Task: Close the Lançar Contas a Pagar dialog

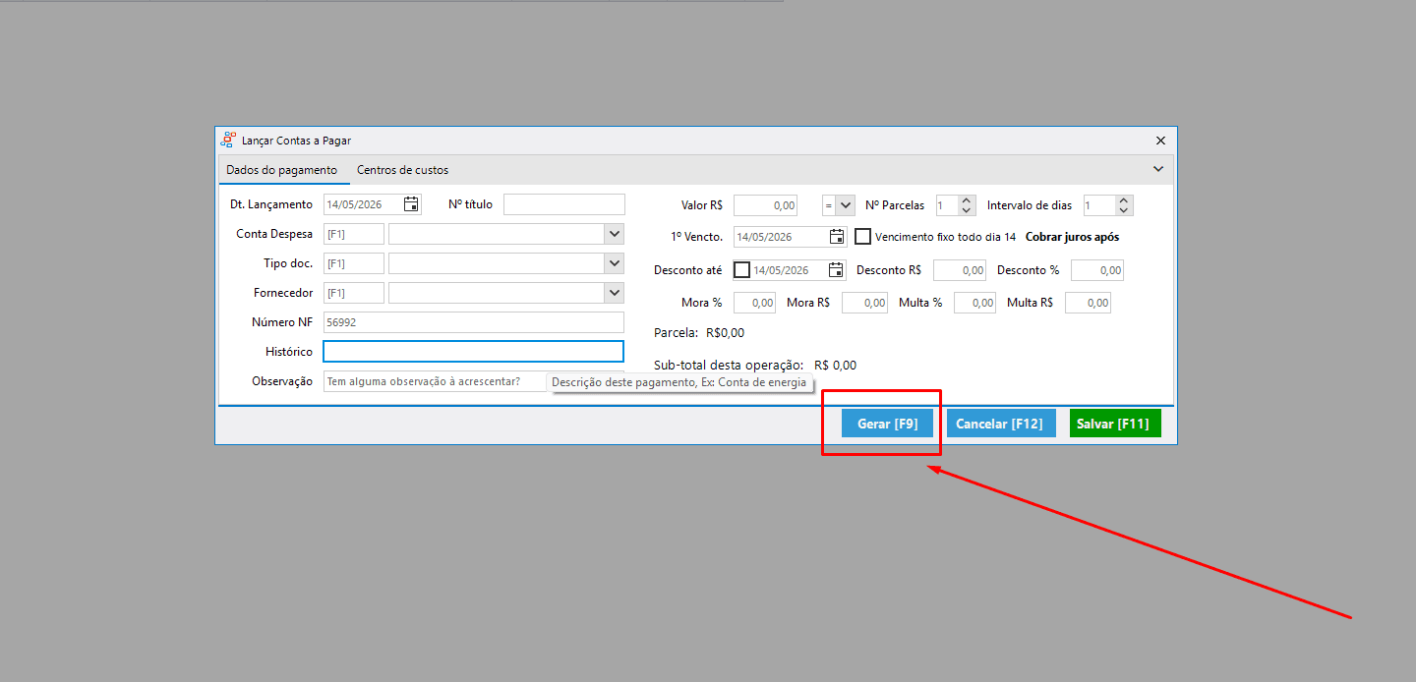Action: pyautogui.click(x=1160, y=141)
